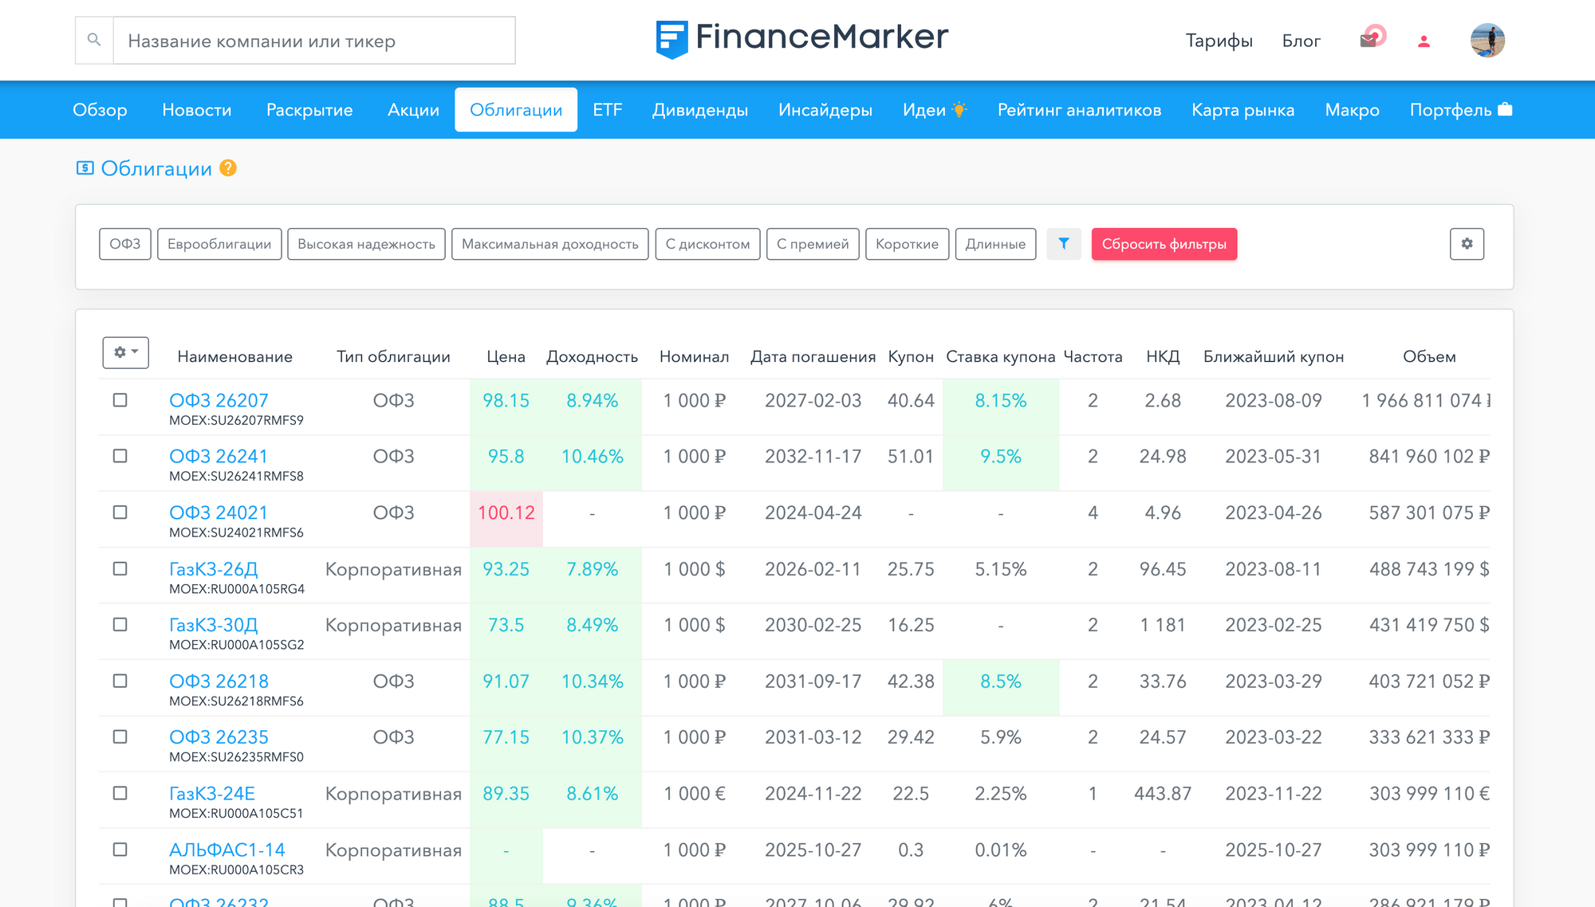
Task: Open ОФЗ 26218 bond link
Action: (x=219, y=681)
